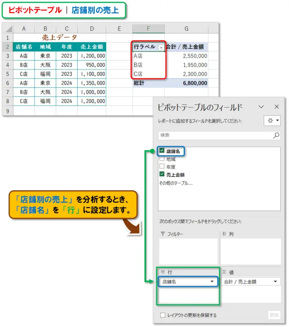Uncheck the 店舗名 field checkbox
289x327 pixels.
162,150
